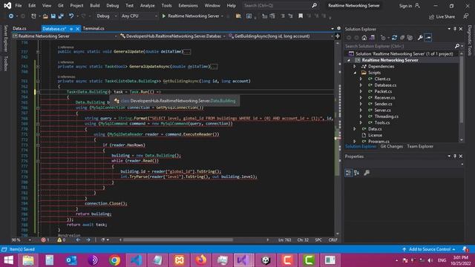This screenshot has width=475, height=267.
Task: Open the Build menu
Action: click(x=95, y=5)
